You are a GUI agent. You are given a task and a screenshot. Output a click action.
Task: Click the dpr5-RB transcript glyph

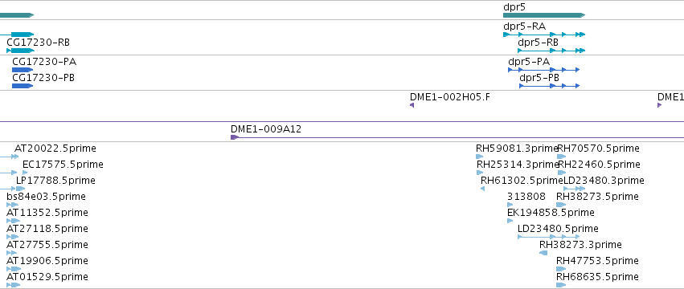[x=551, y=51]
